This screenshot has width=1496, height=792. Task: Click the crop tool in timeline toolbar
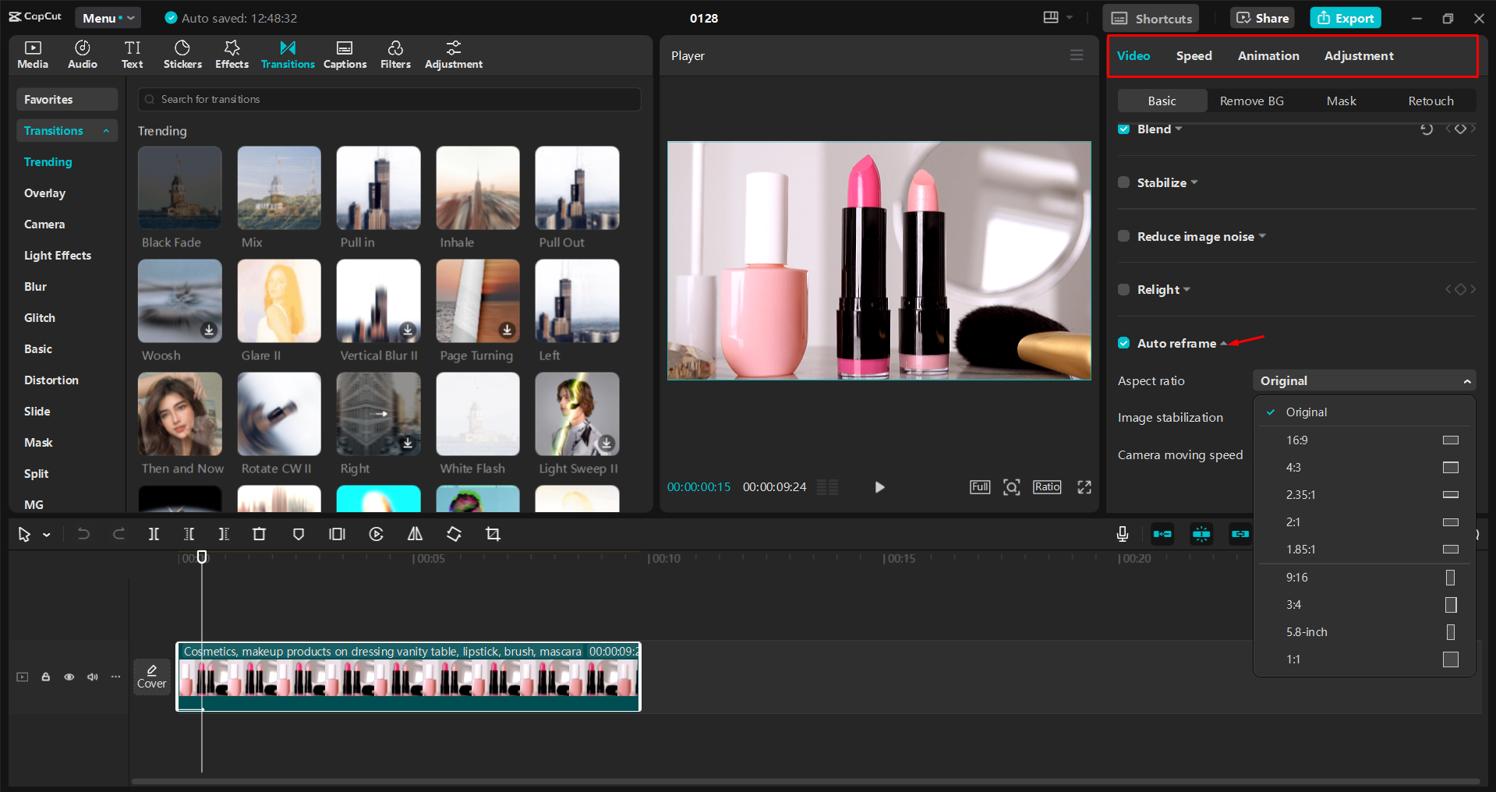click(493, 534)
